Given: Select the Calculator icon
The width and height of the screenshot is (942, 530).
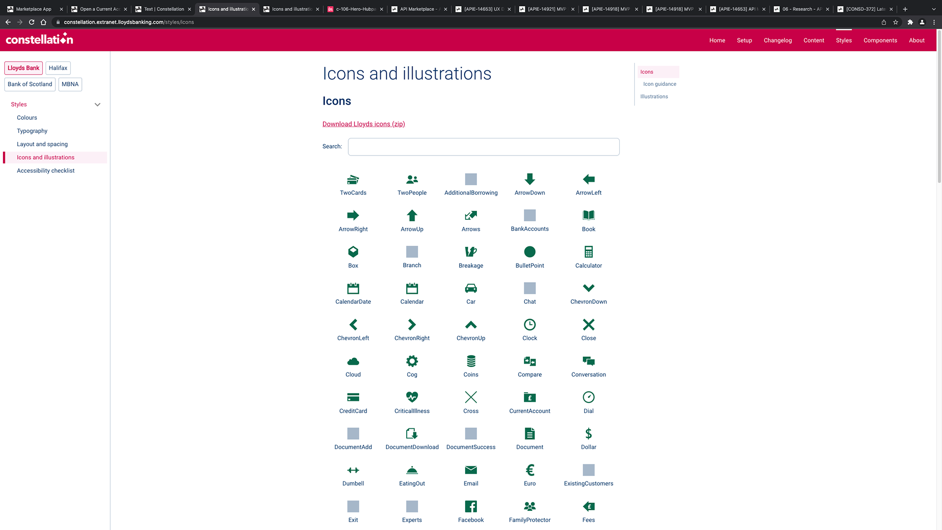Looking at the screenshot, I should [x=588, y=252].
